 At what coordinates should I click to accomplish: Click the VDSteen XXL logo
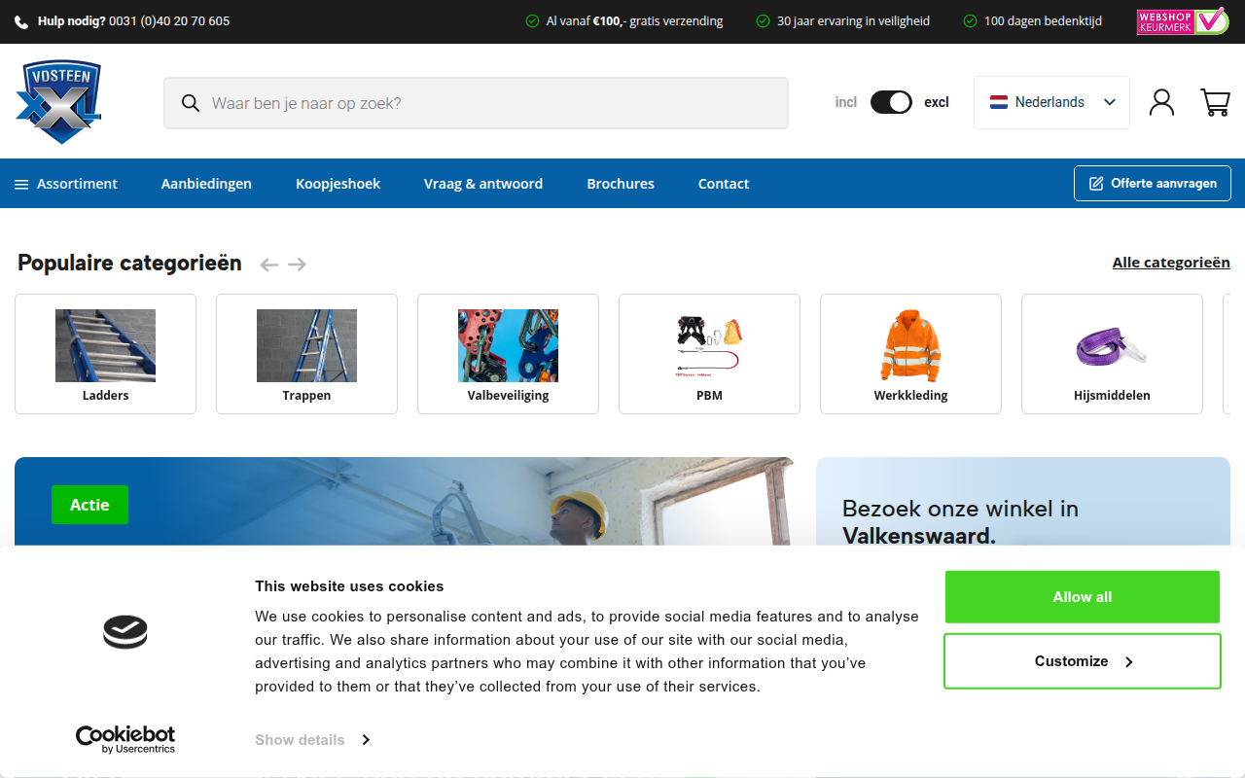point(59,102)
